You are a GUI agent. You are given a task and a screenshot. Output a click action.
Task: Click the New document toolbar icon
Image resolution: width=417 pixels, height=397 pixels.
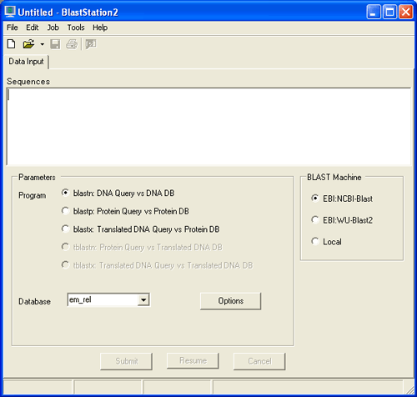11,44
